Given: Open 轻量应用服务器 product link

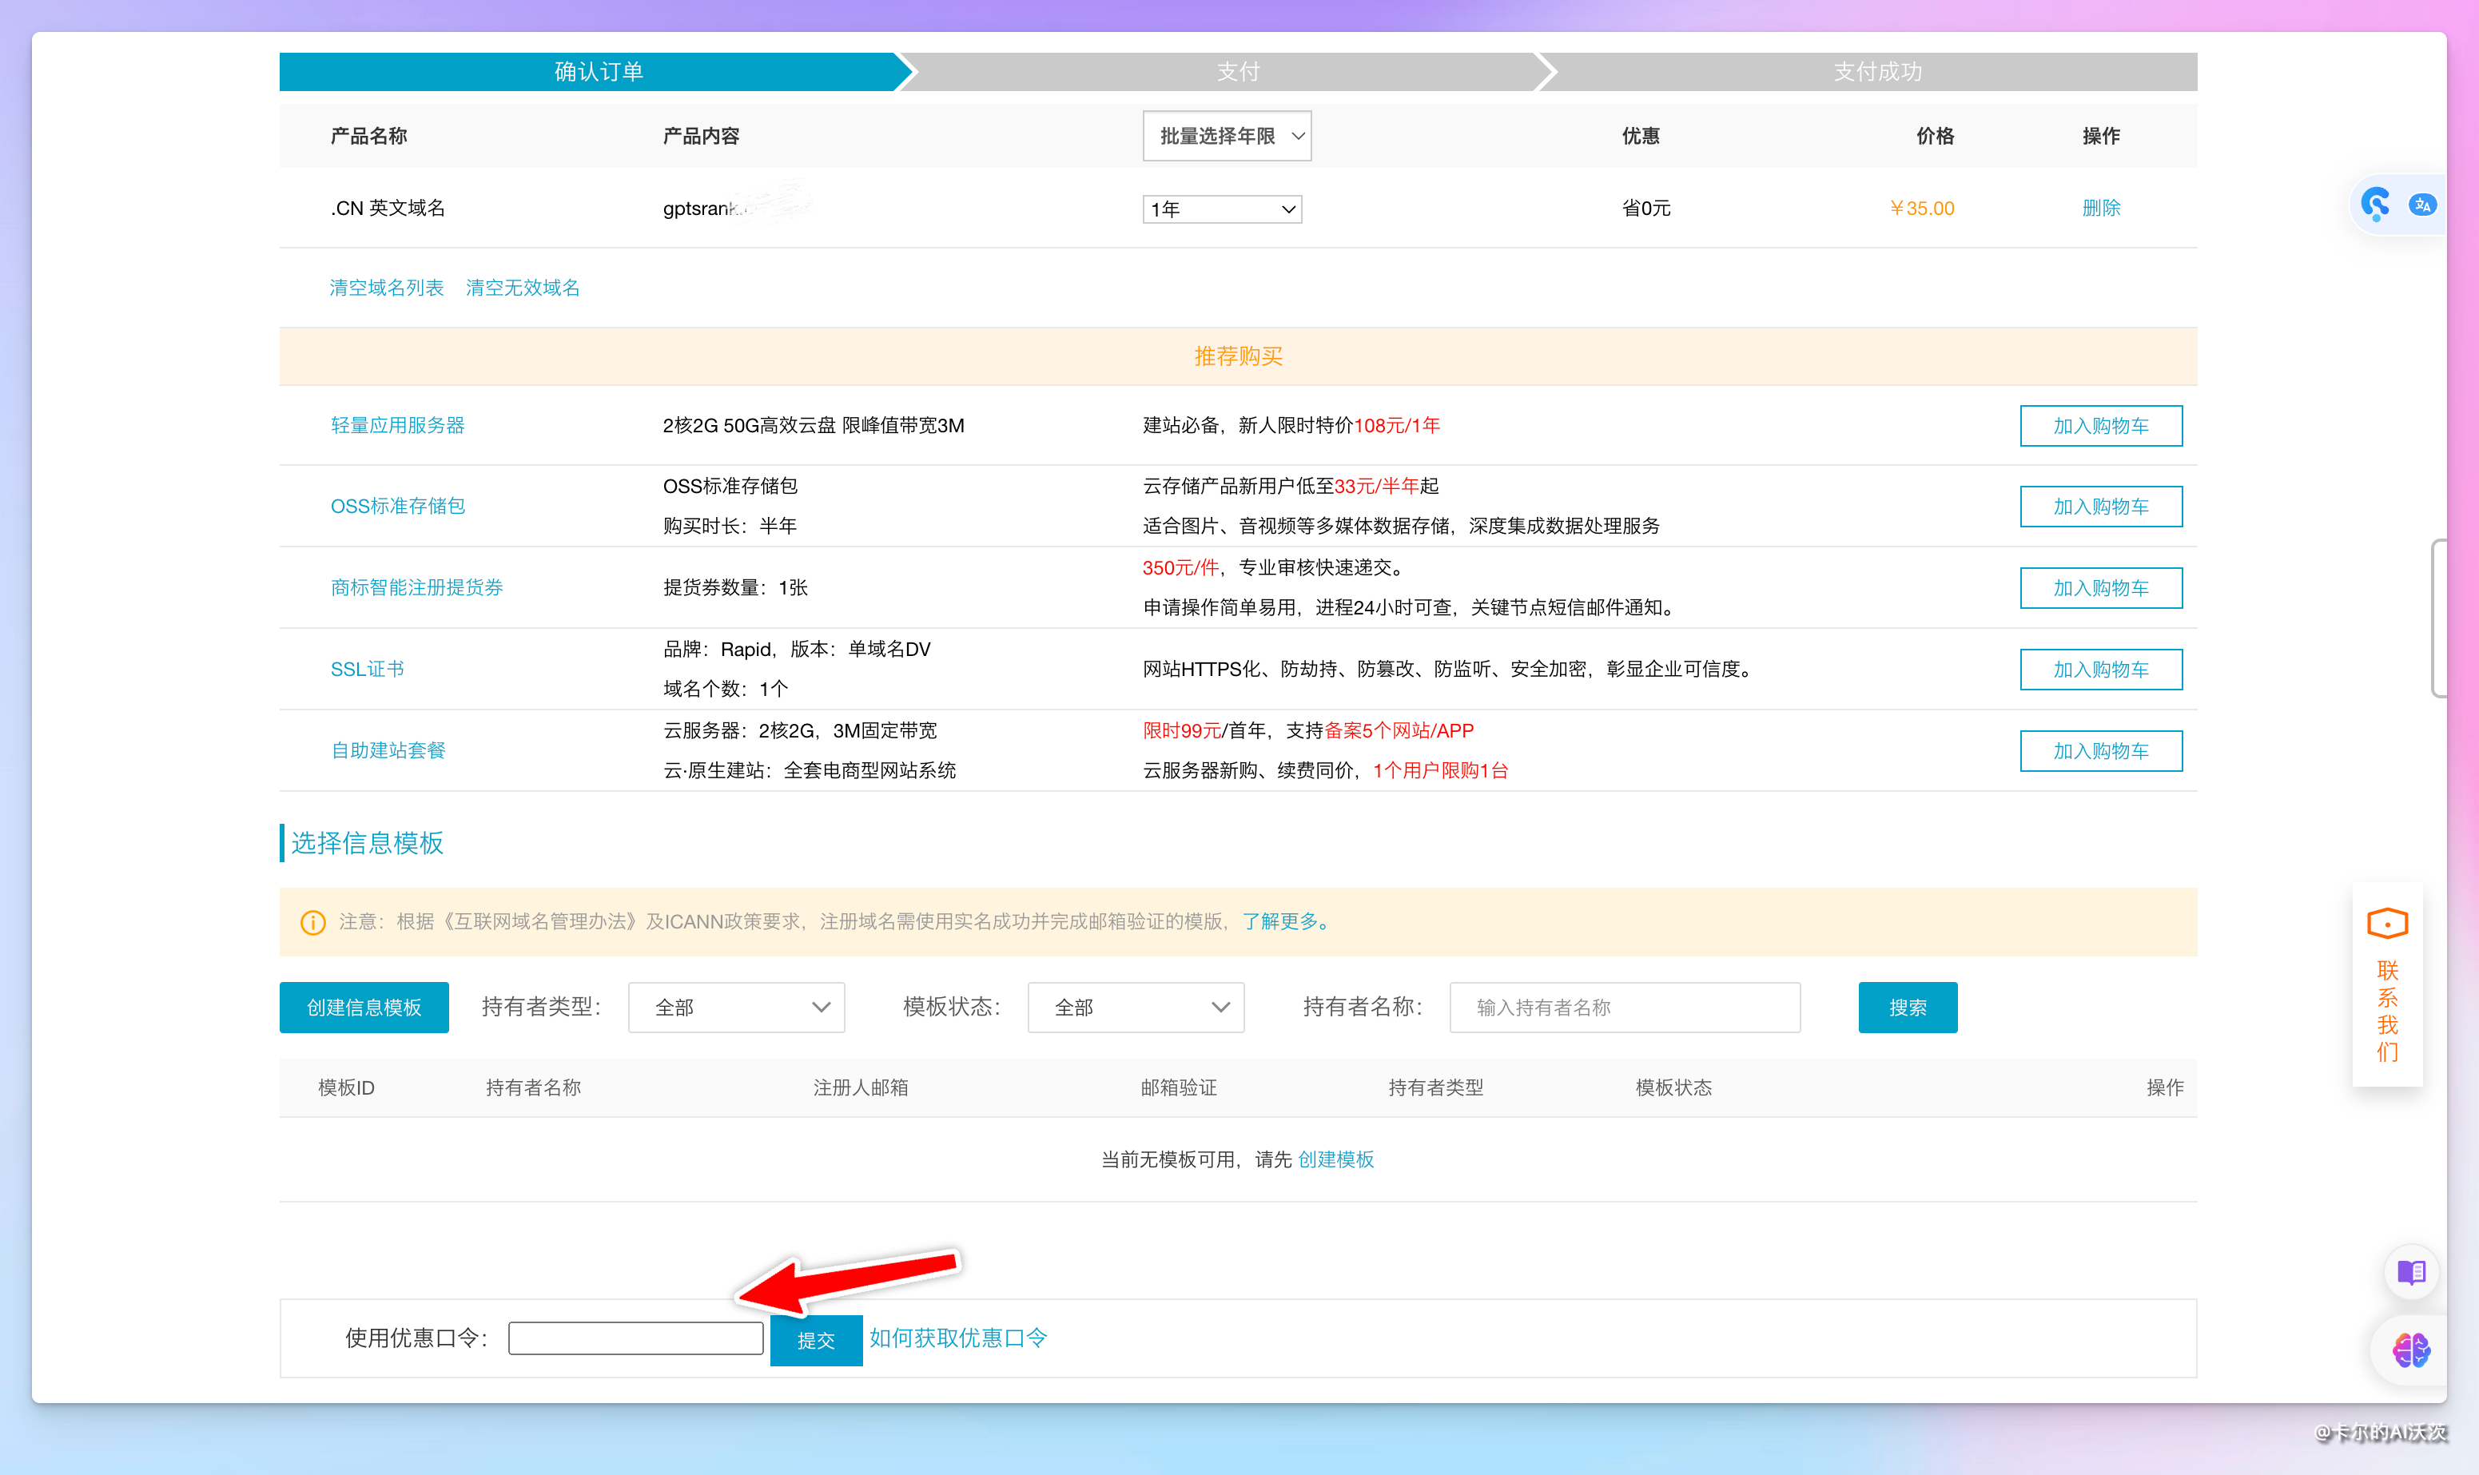Looking at the screenshot, I should (x=398, y=425).
